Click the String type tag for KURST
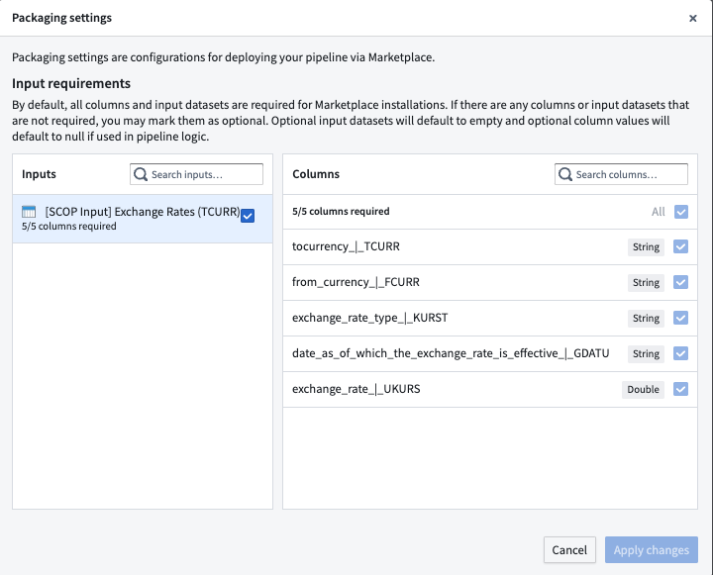 point(646,318)
